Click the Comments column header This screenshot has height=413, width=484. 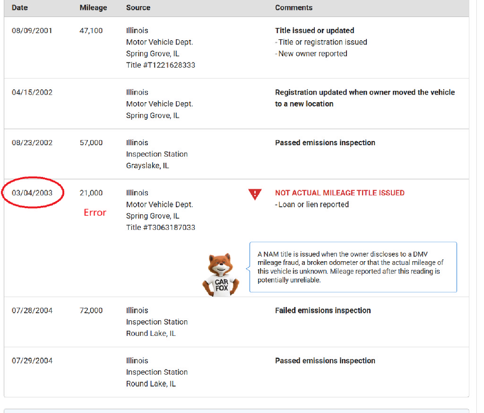[294, 8]
